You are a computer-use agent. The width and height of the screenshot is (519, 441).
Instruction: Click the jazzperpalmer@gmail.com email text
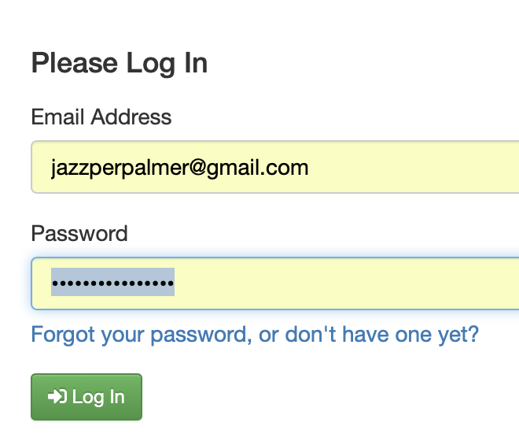click(180, 168)
